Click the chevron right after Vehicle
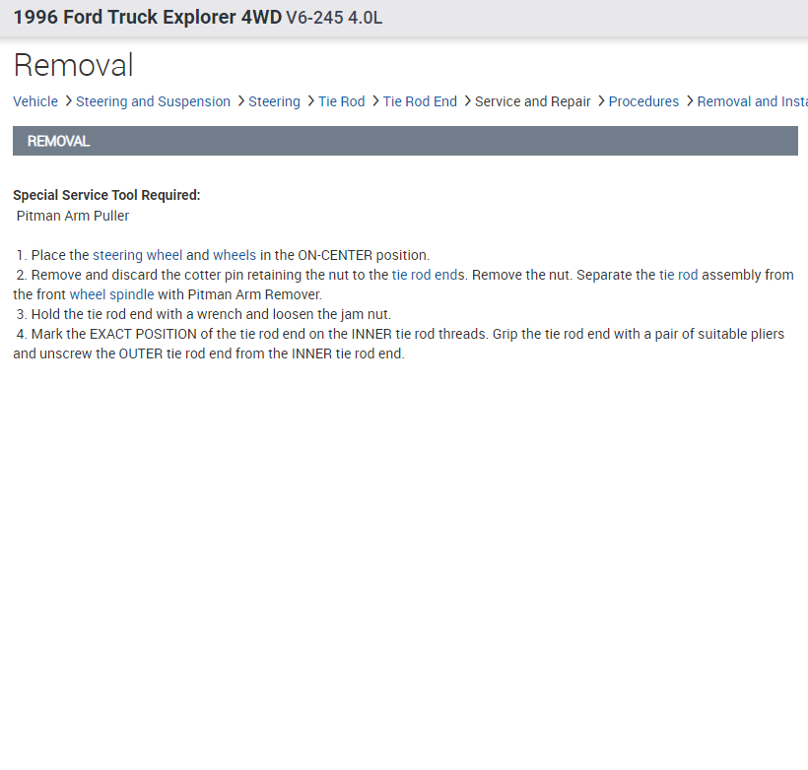This screenshot has height=770, width=808. [67, 101]
